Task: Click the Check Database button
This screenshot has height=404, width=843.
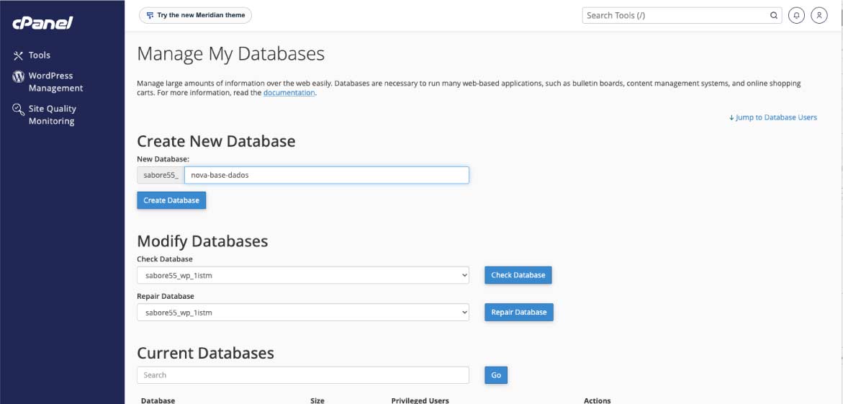Action: coord(518,275)
